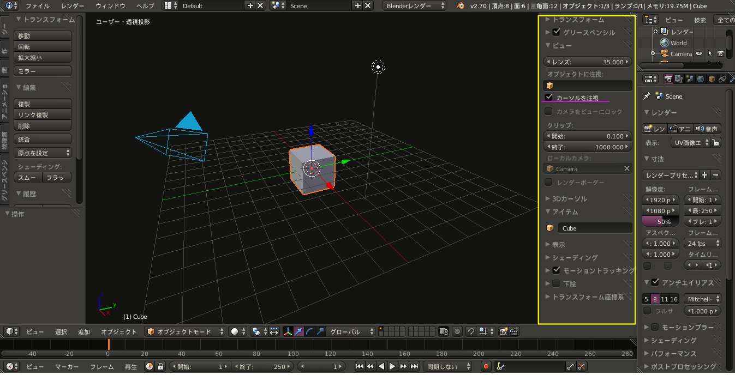Toggle the グリースペンシル checkbox
Image resolution: width=735 pixels, height=375 pixels.
[557, 32]
